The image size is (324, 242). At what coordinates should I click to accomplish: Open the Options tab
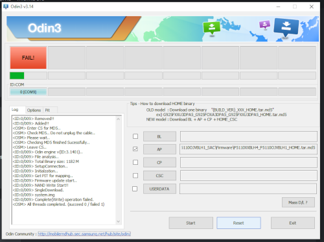pyautogui.click(x=34, y=110)
